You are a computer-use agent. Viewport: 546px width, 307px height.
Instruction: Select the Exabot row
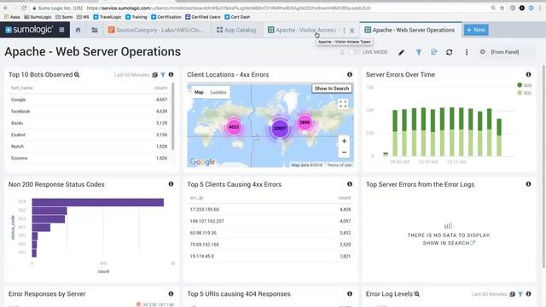89,135
